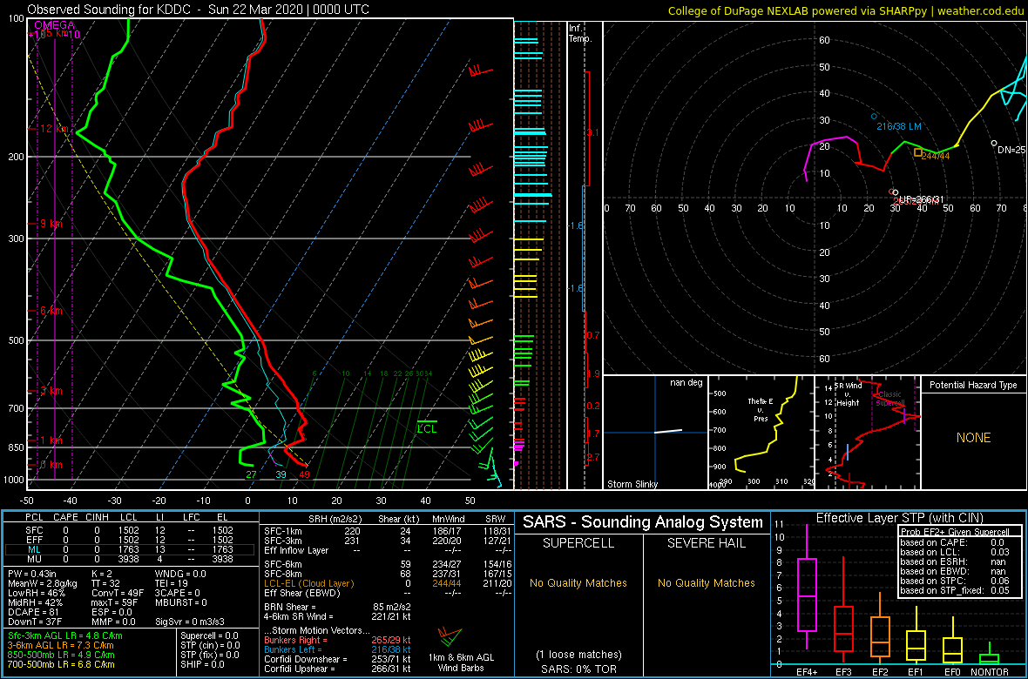Click the sounding title for KDDC

(x=198, y=10)
